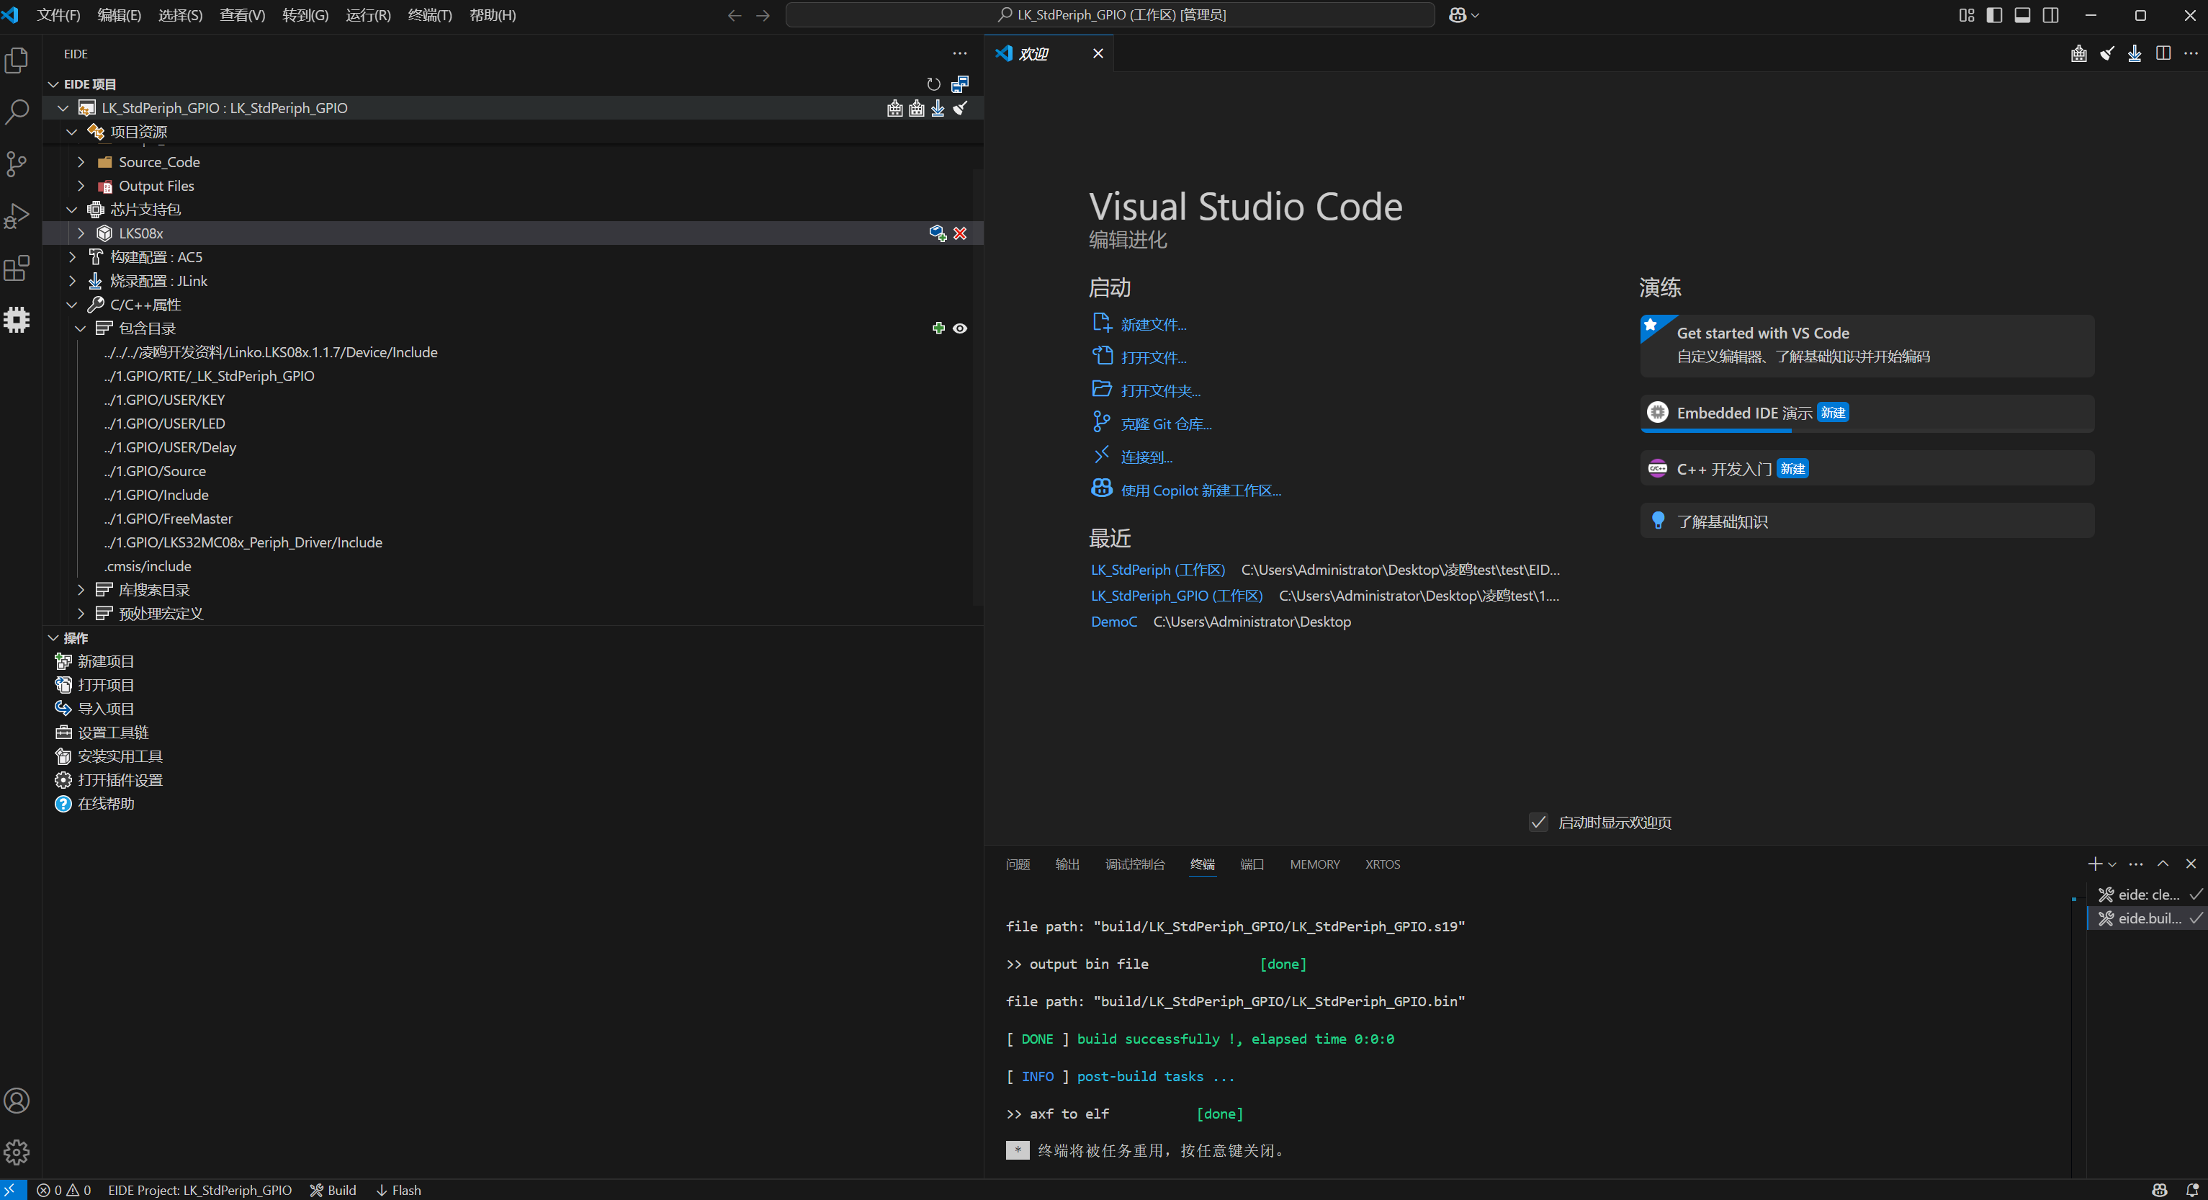The width and height of the screenshot is (2208, 1200).
Task: Switch to the XRTOS panel tab
Action: [x=1383, y=864]
